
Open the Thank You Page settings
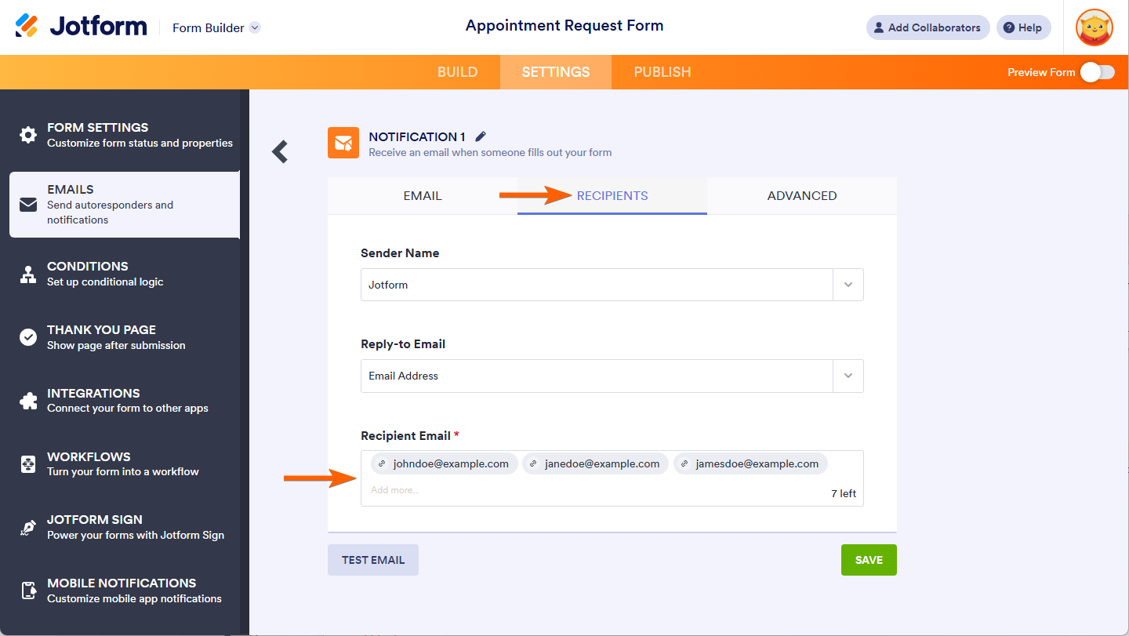point(102,337)
